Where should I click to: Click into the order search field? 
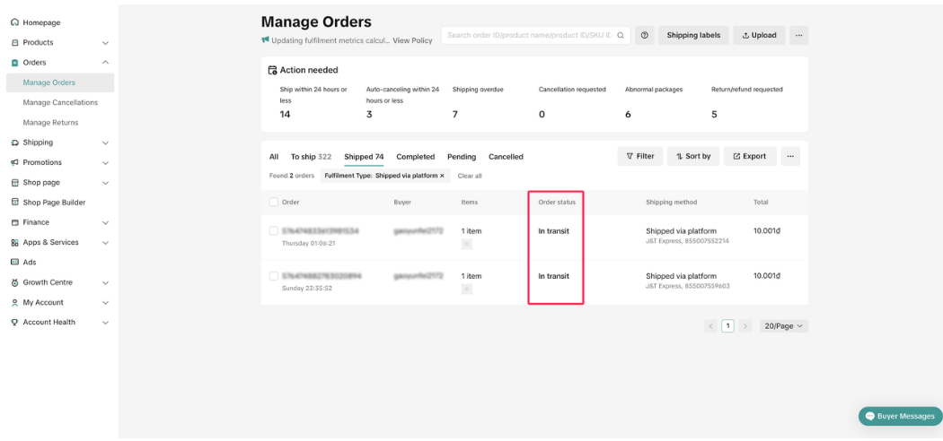point(528,35)
